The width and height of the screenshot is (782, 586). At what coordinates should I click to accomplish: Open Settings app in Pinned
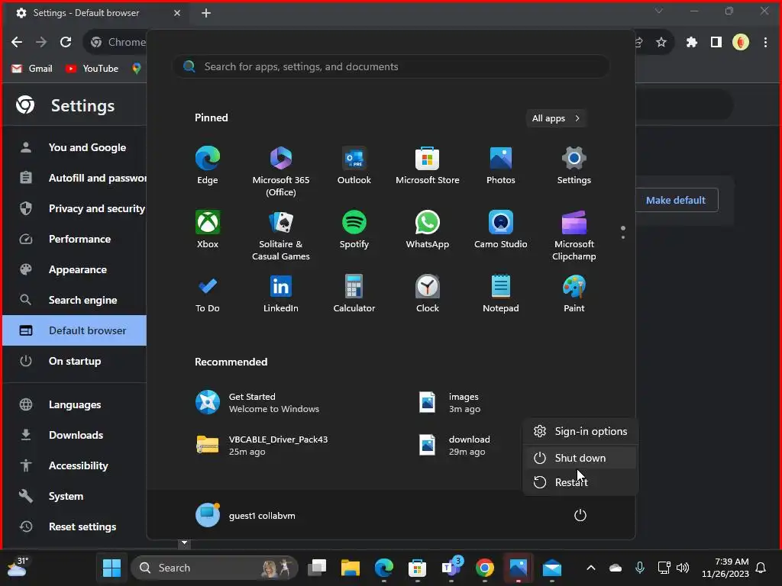574,166
